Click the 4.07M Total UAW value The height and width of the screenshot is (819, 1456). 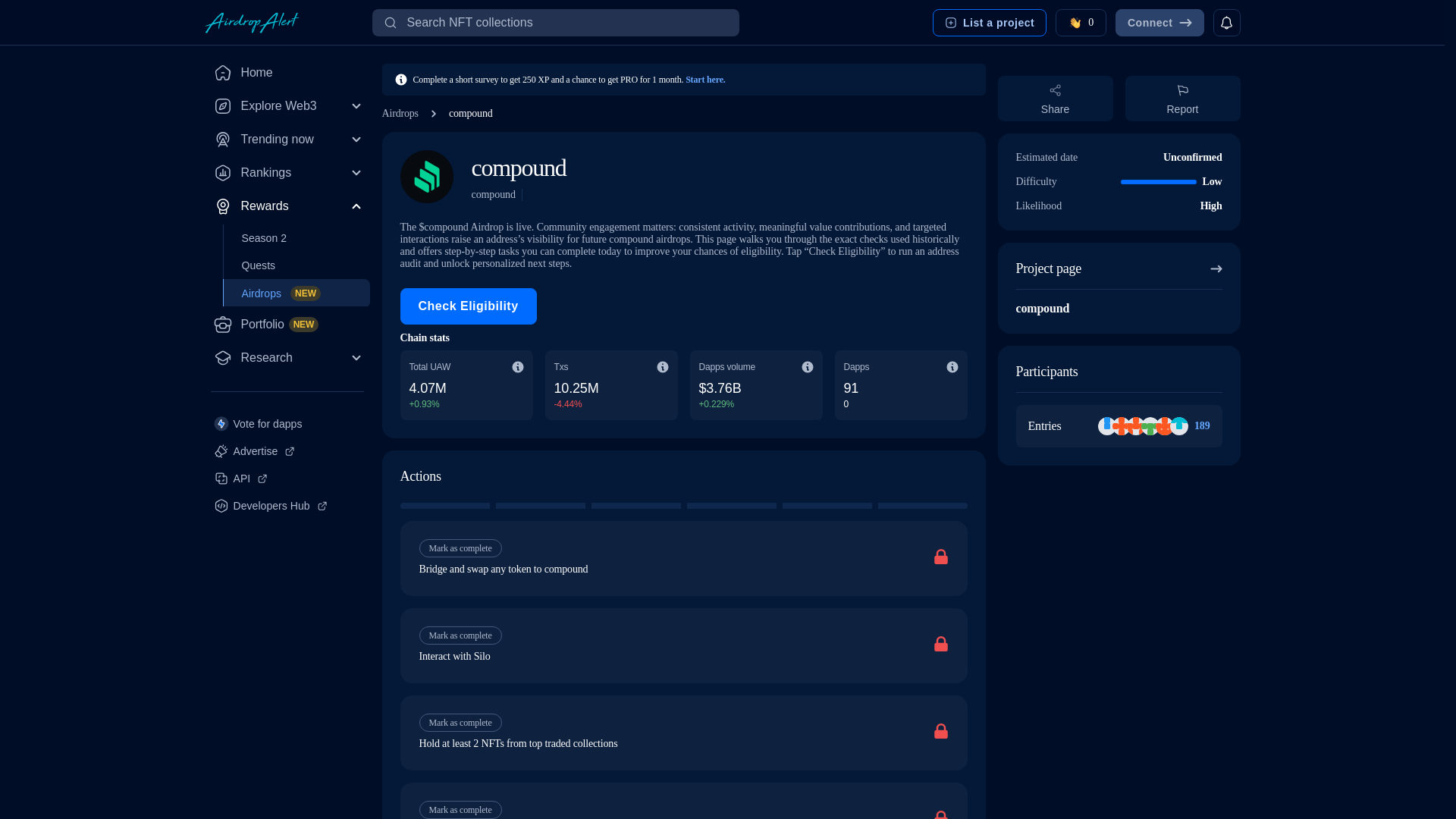coord(428,388)
